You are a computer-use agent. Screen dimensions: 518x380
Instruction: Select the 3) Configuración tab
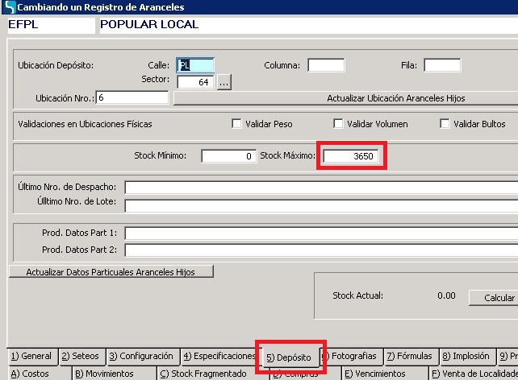[x=140, y=357]
